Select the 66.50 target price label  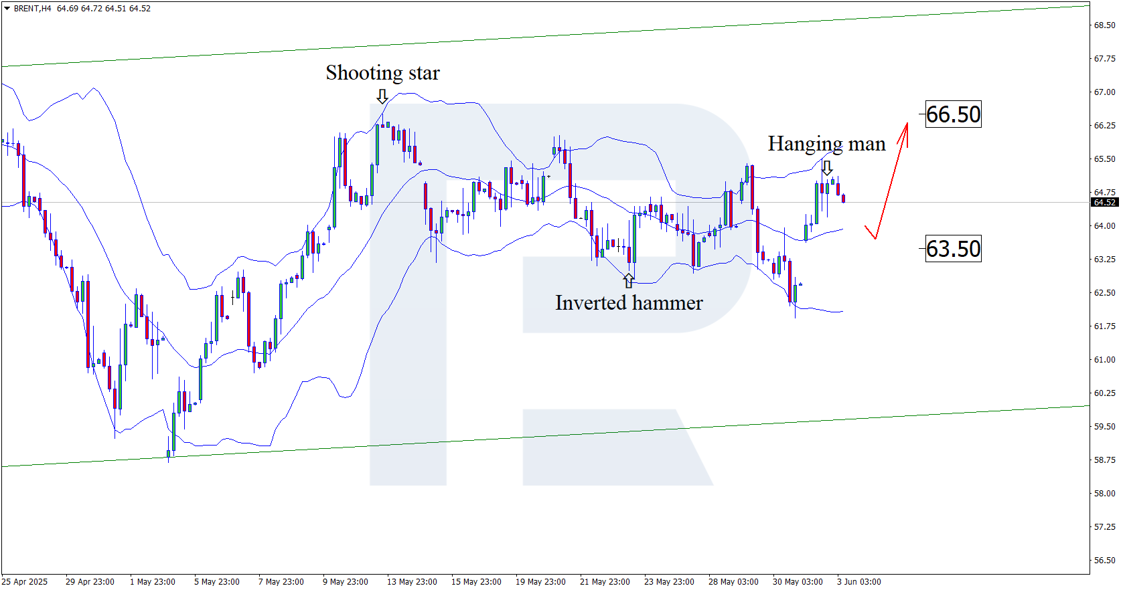tap(953, 114)
